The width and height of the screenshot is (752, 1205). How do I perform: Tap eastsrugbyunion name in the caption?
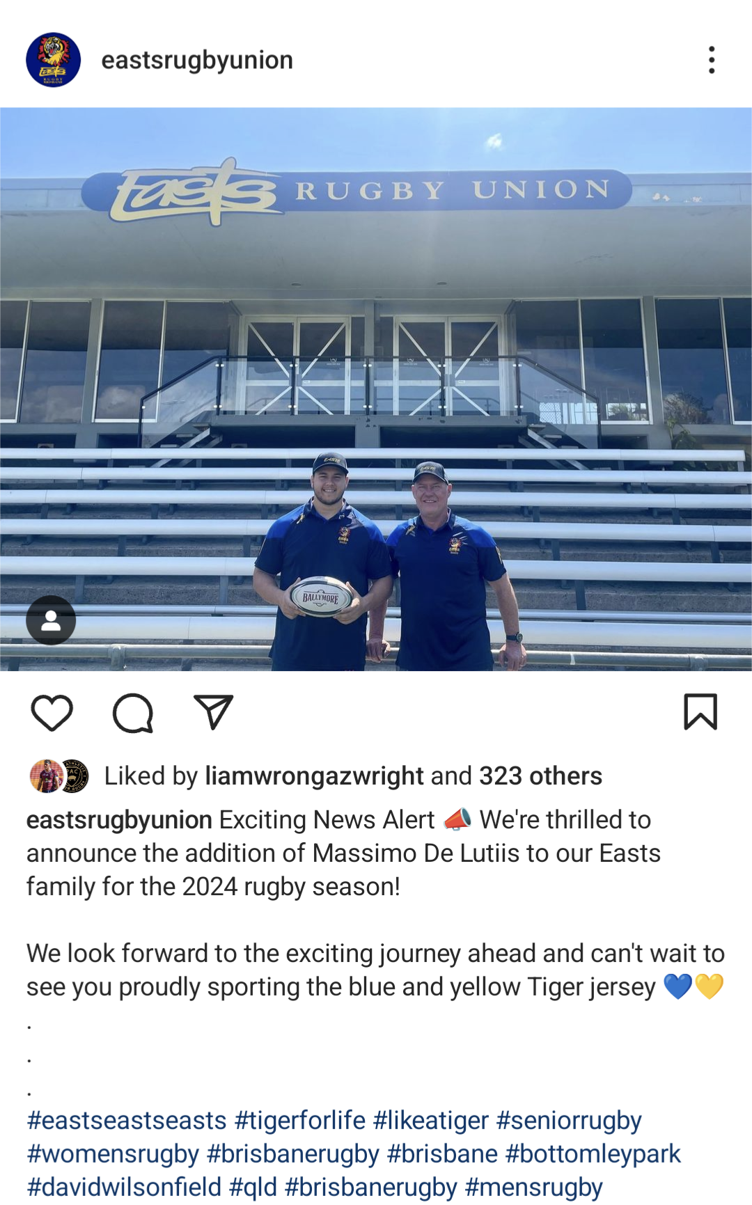[119, 820]
